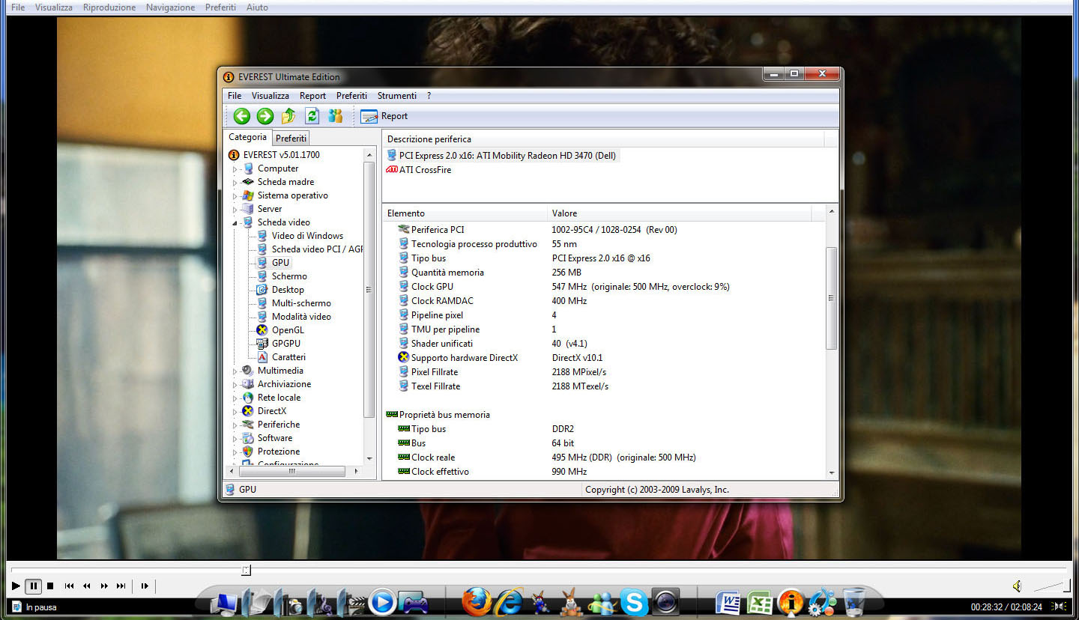1079x620 pixels.
Task: Expand the Archiviazione tree node
Action: point(235,385)
